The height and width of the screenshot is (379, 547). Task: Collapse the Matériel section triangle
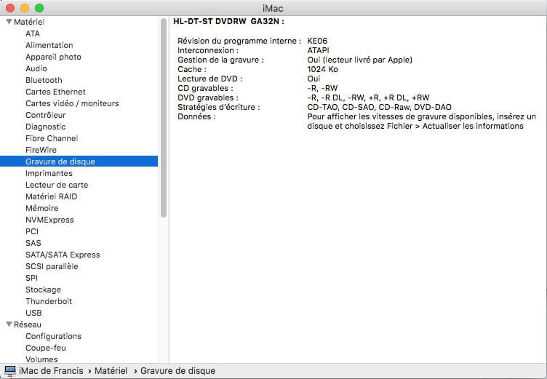9,22
